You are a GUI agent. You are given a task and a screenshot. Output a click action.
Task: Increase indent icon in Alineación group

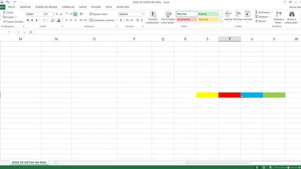[86, 20]
